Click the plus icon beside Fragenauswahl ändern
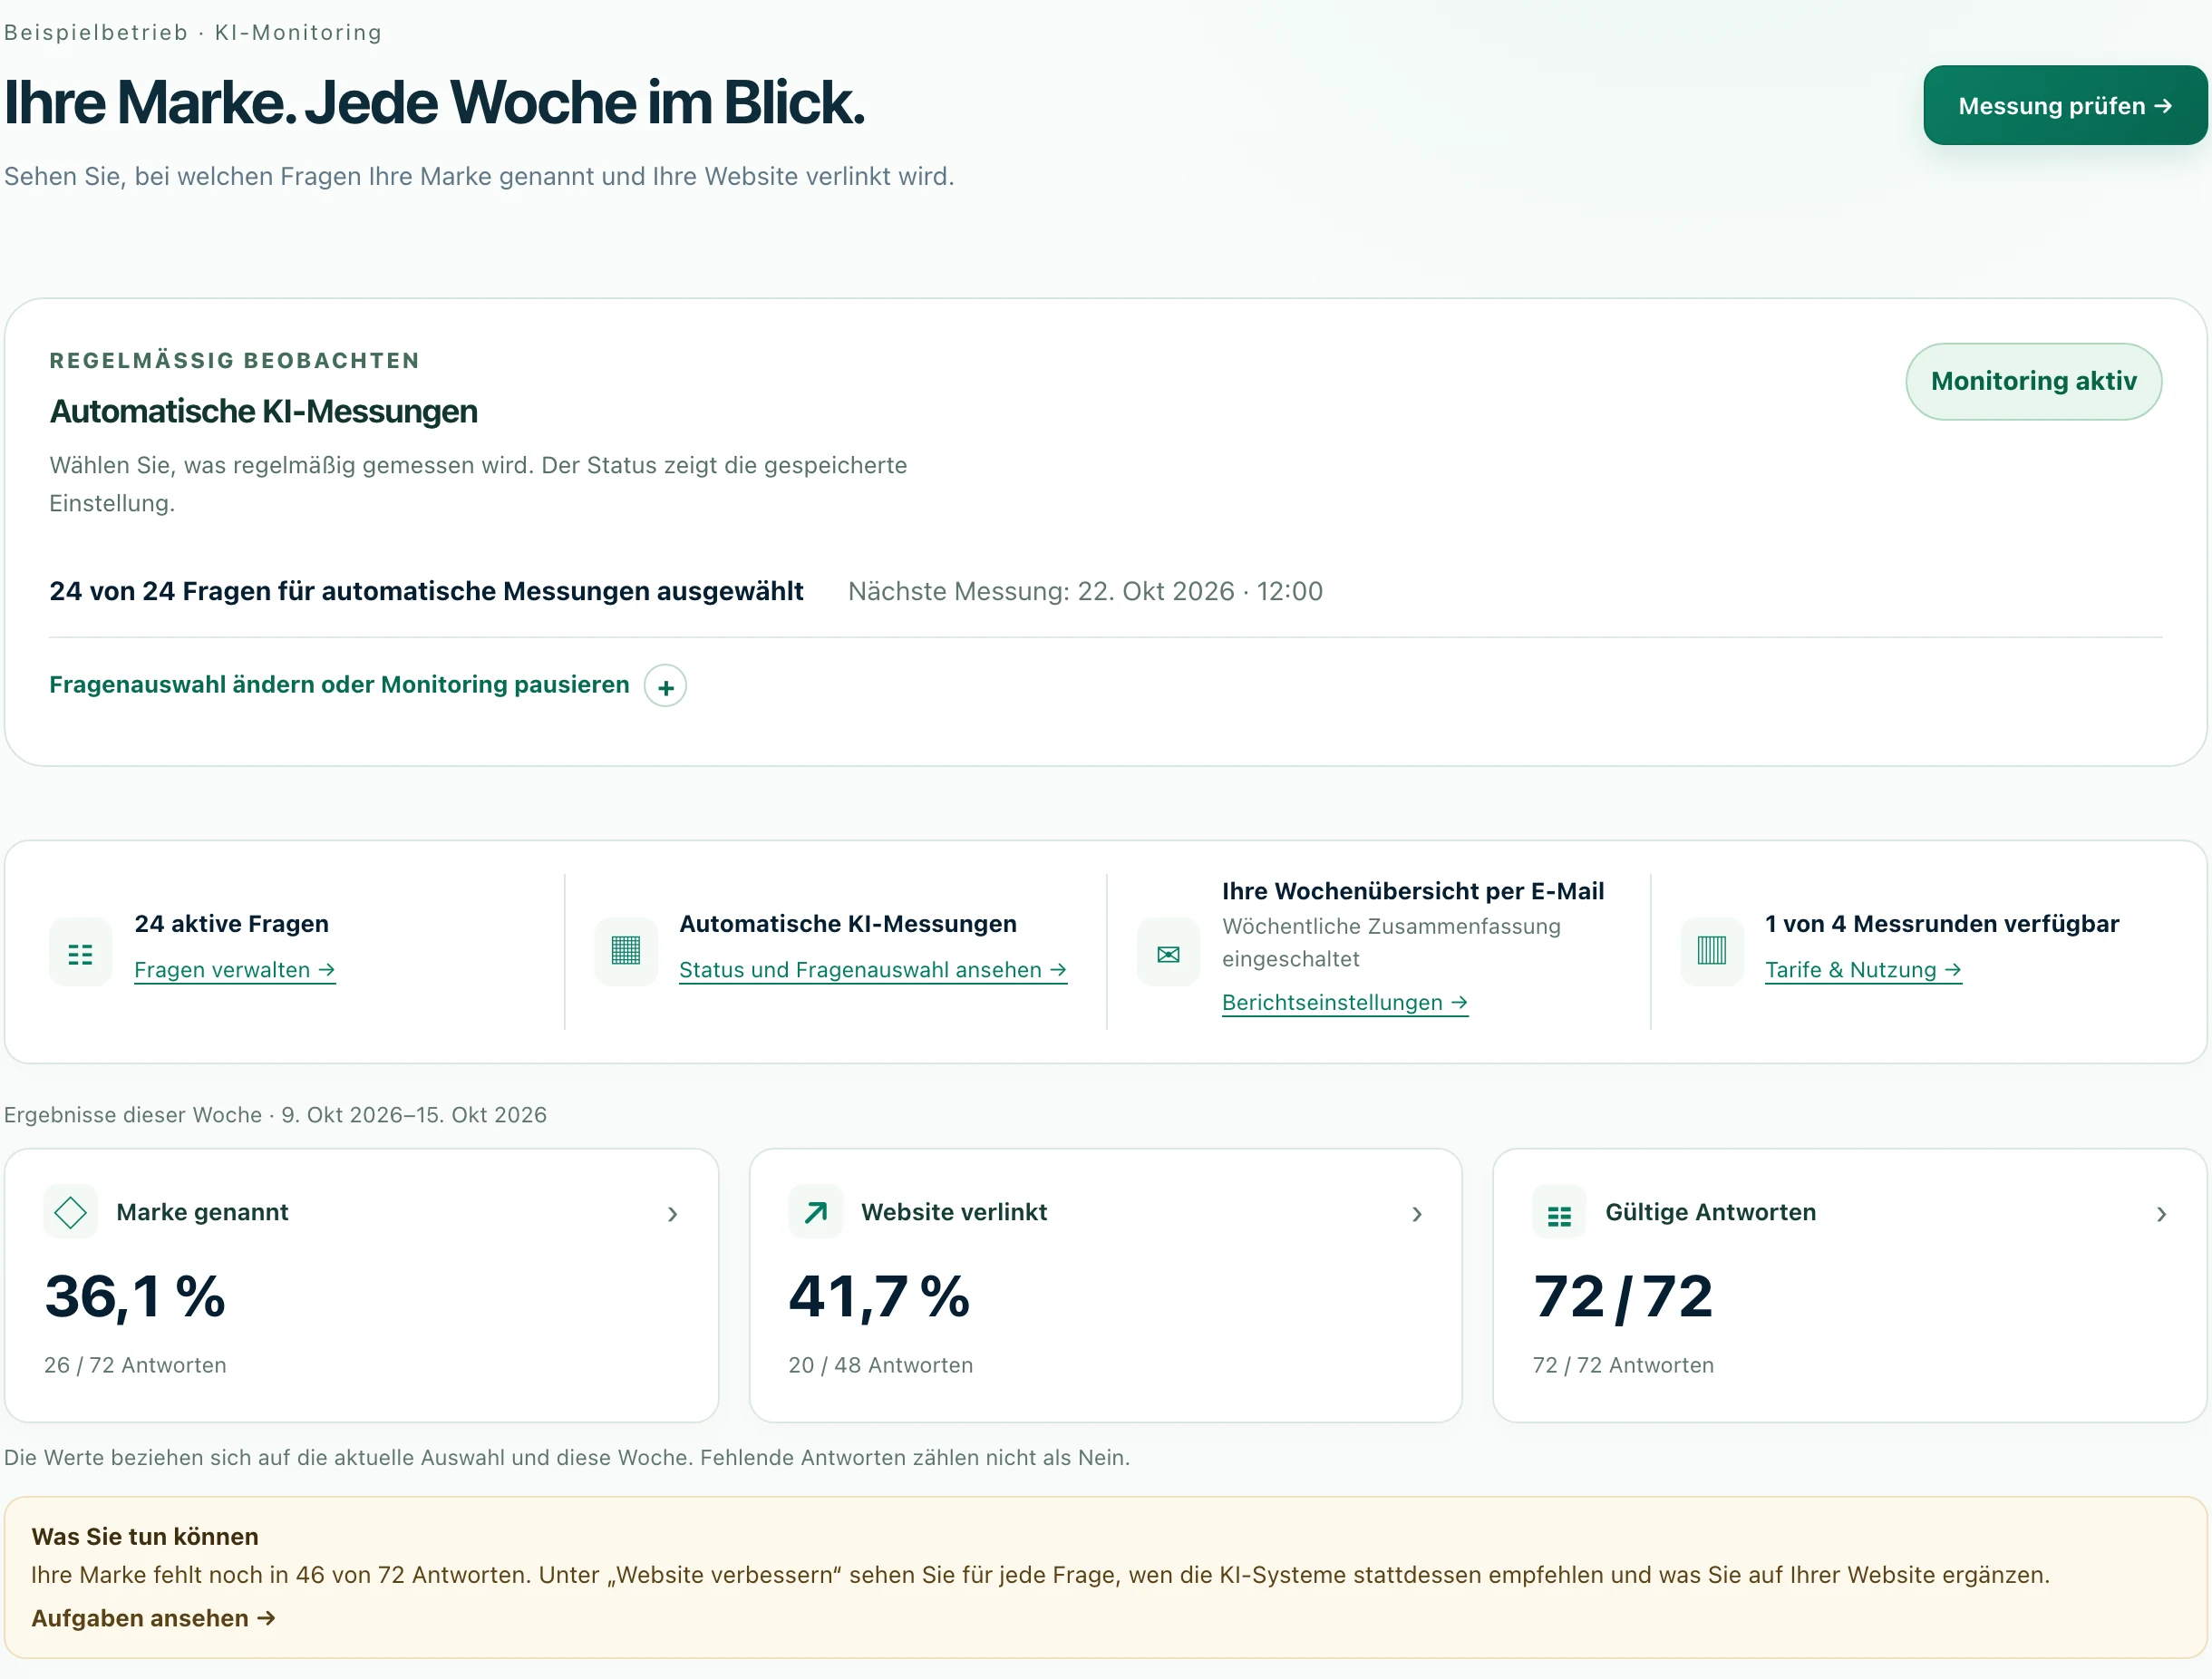Image resolution: width=2212 pixels, height=1679 pixels. [665, 686]
